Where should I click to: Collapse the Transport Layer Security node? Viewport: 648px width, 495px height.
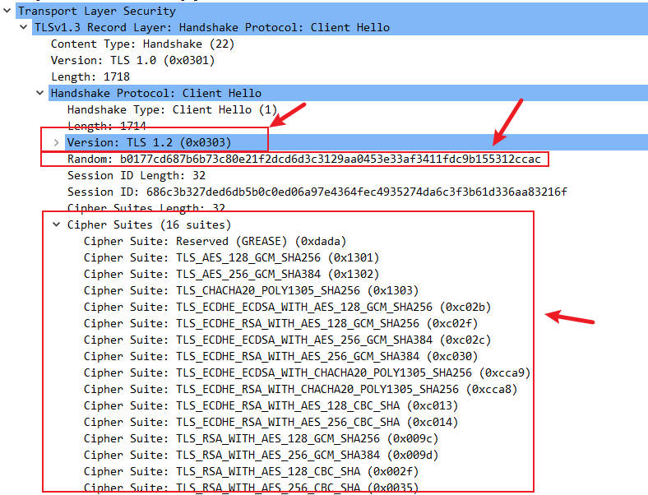[7, 11]
